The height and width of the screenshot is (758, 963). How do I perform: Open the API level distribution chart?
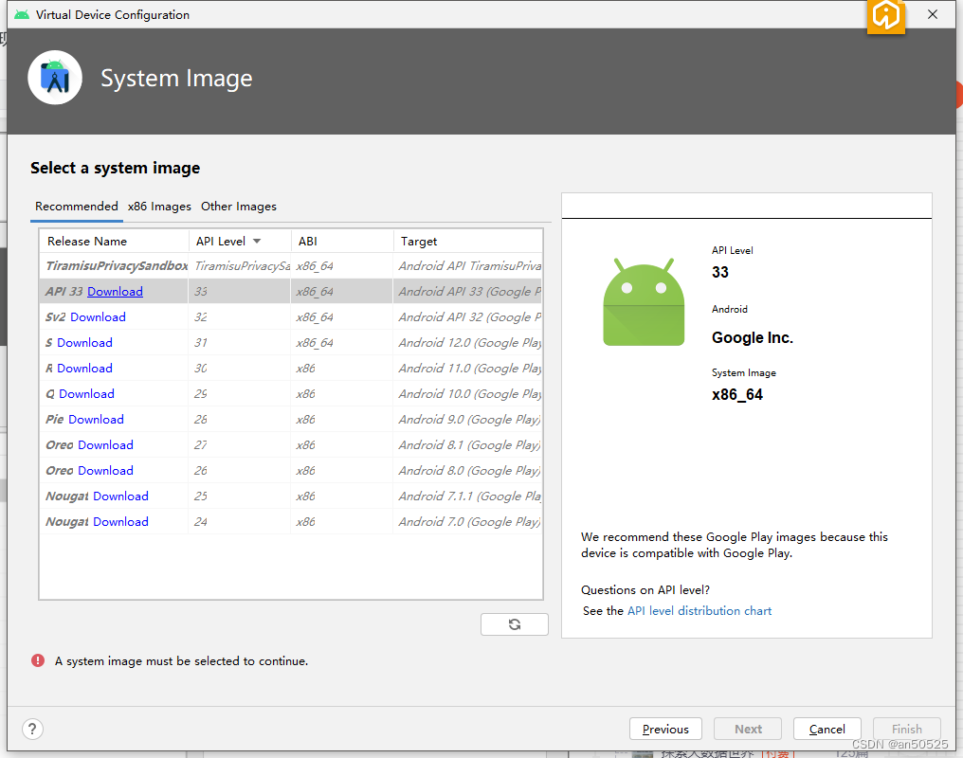point(699,611)
